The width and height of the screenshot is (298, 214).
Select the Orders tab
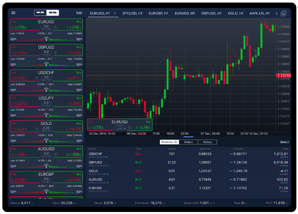(188, 142)
